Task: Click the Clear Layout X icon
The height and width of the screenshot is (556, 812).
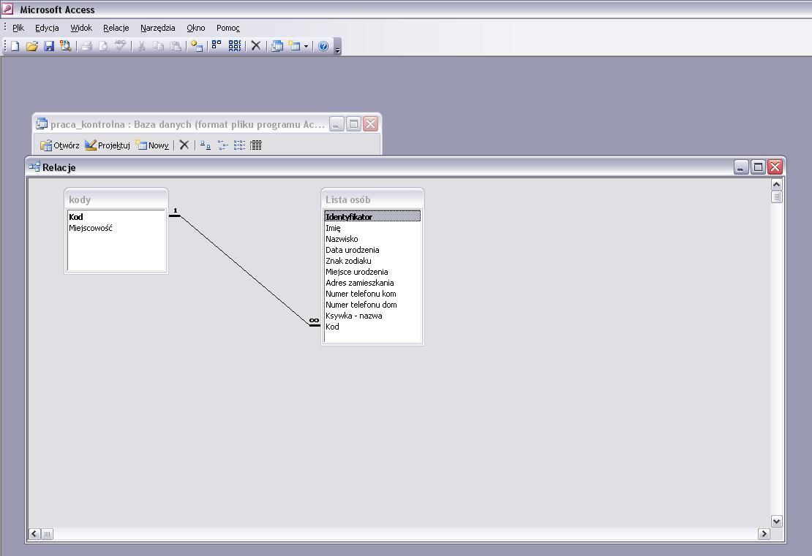Action: [x=255, y=45]
